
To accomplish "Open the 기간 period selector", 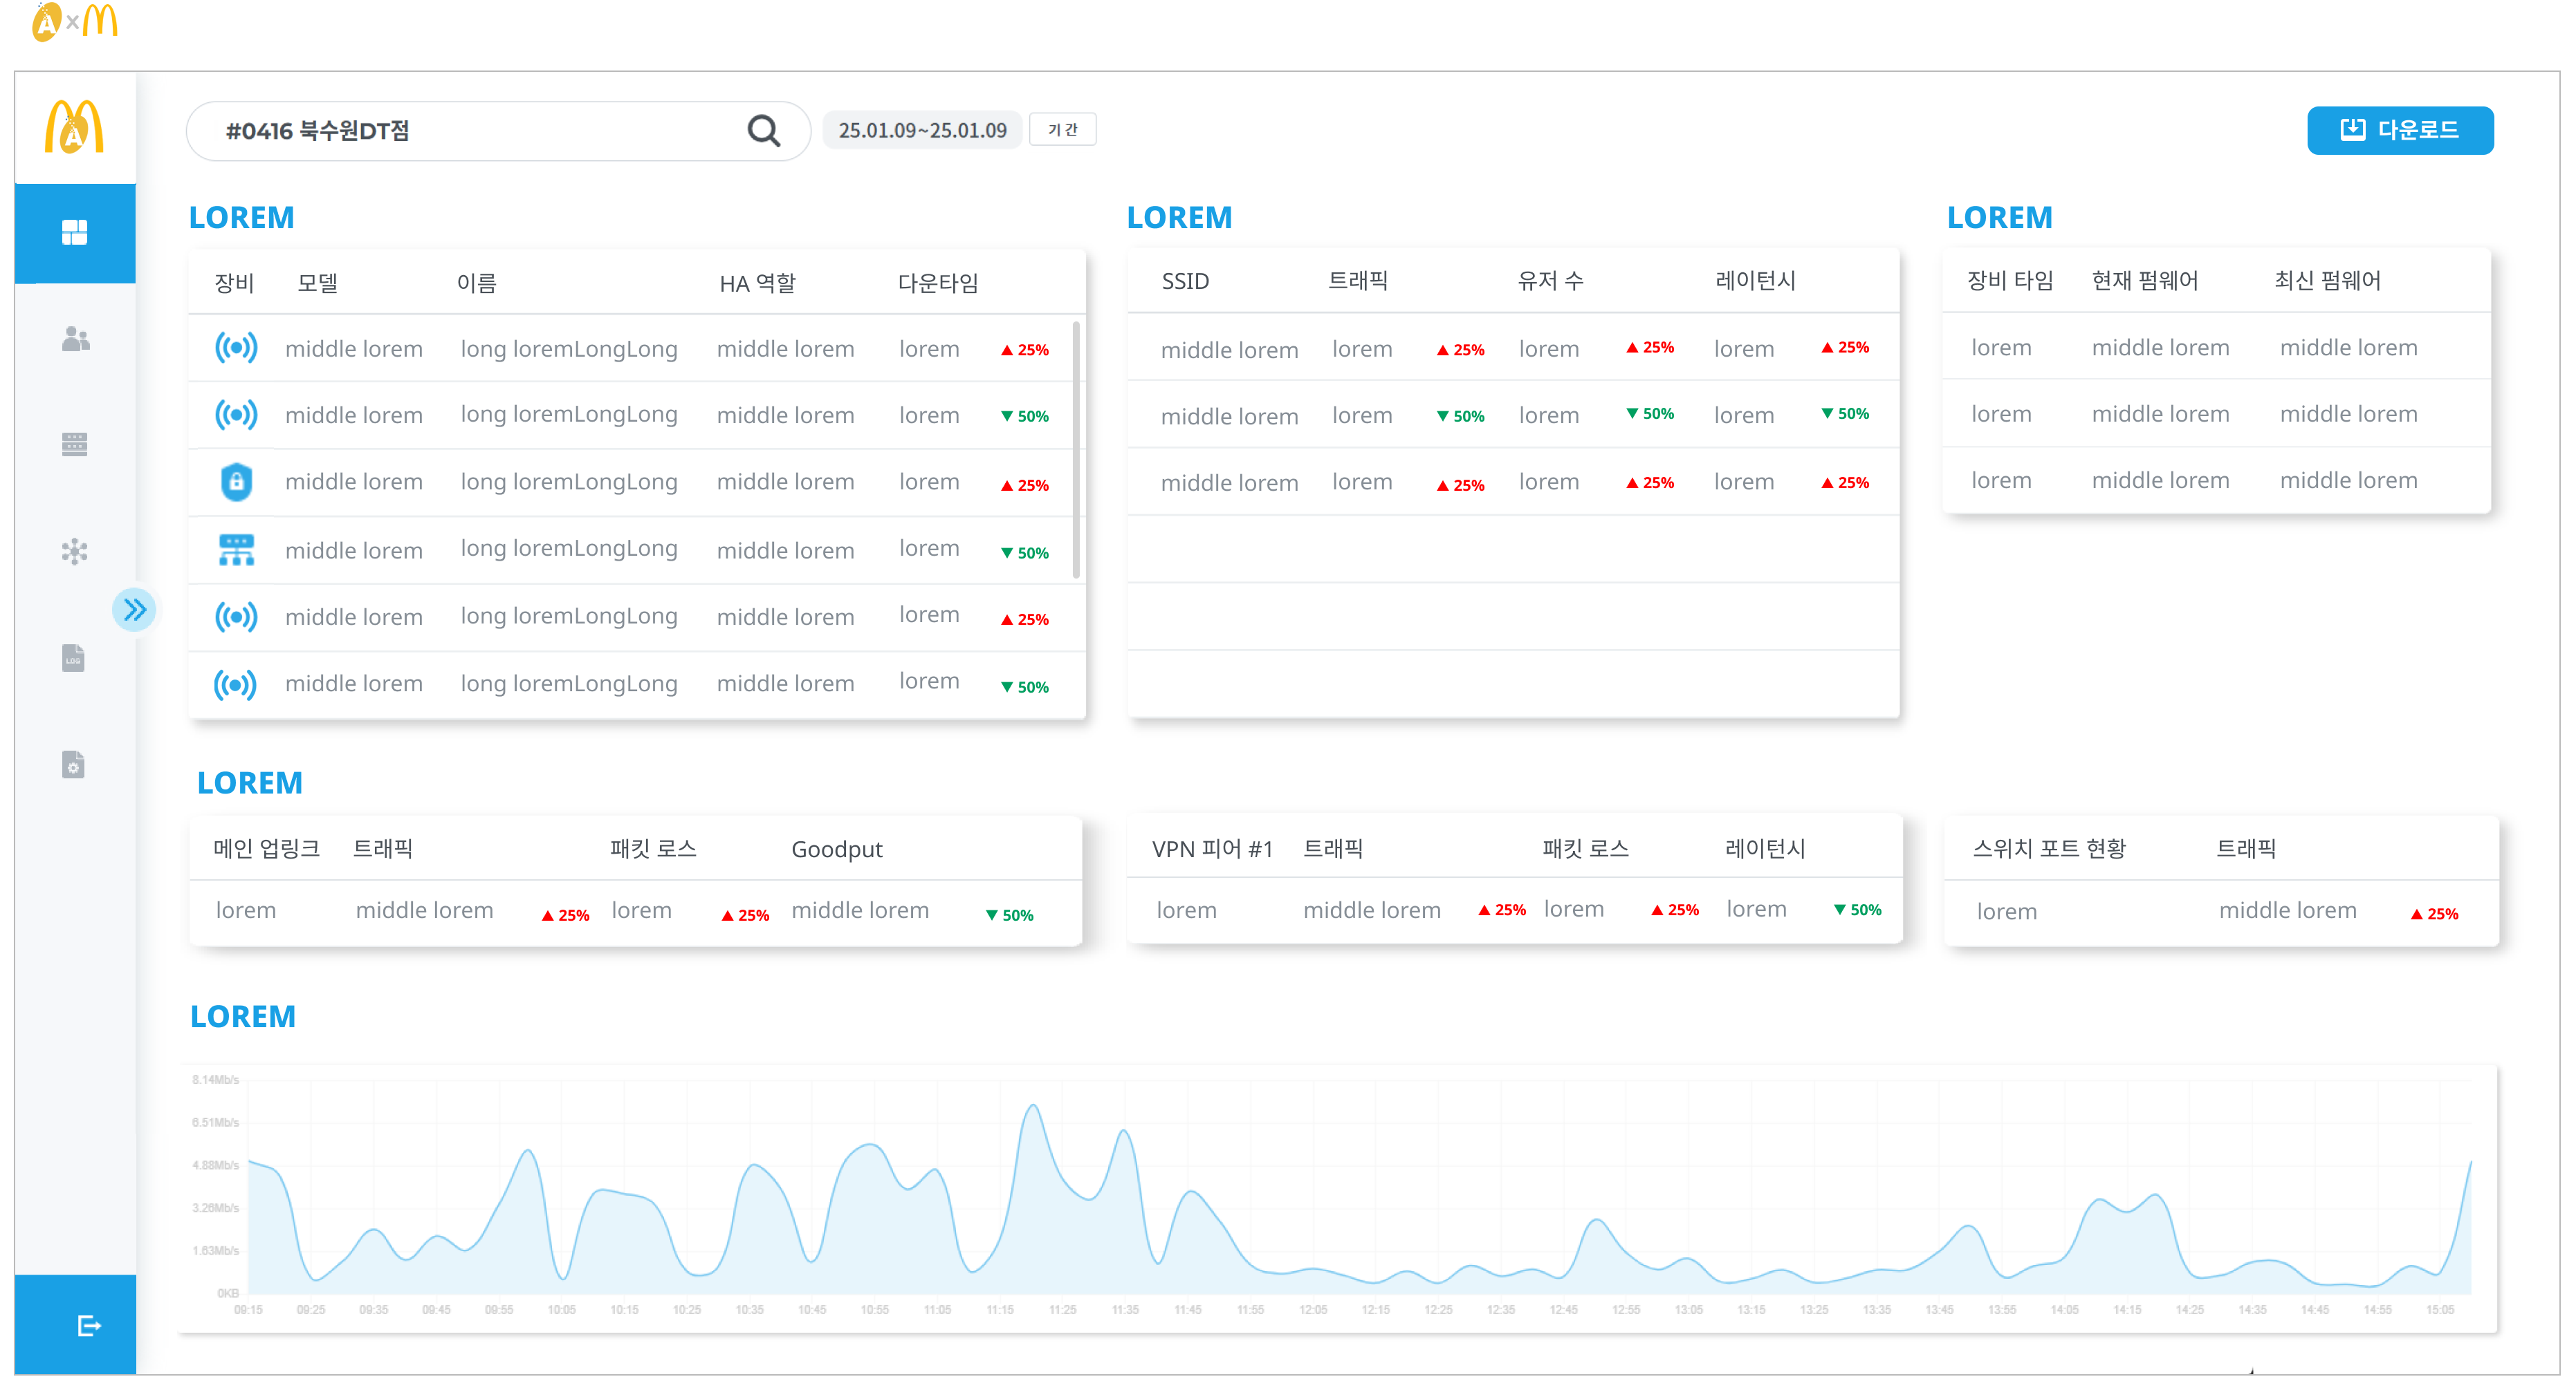I will (1062, 130).
